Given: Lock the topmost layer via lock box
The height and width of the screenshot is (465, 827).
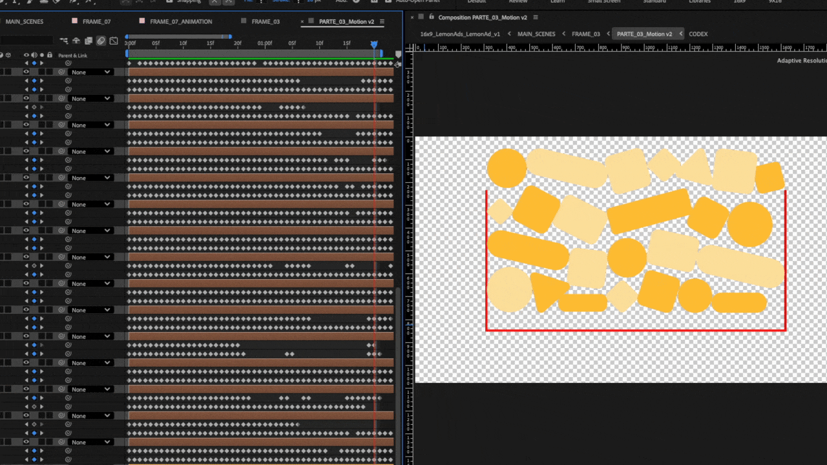Looking at the screenshot, I should point(50,72).
